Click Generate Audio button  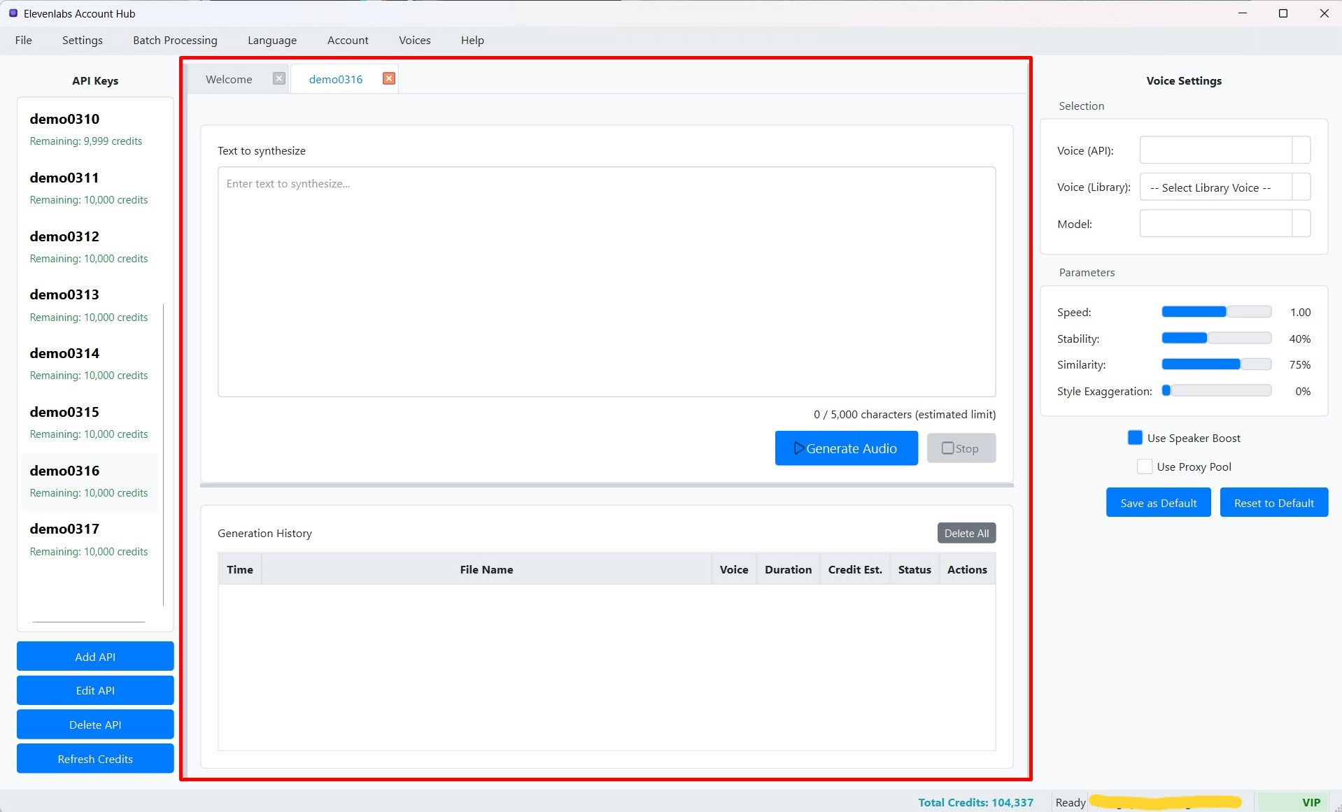point(847,448)
